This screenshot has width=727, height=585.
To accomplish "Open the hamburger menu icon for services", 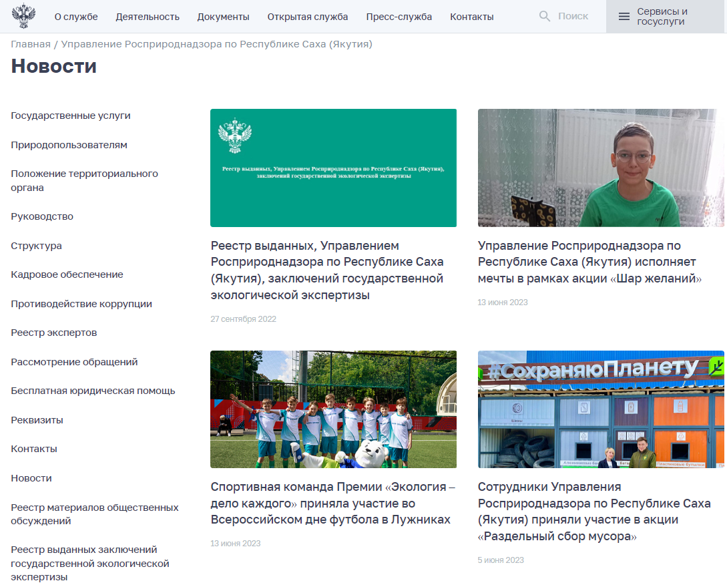I will [624, 17].
